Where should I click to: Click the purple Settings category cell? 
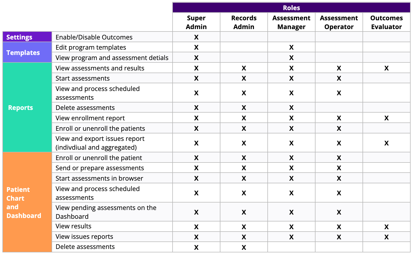click(27, 37)
